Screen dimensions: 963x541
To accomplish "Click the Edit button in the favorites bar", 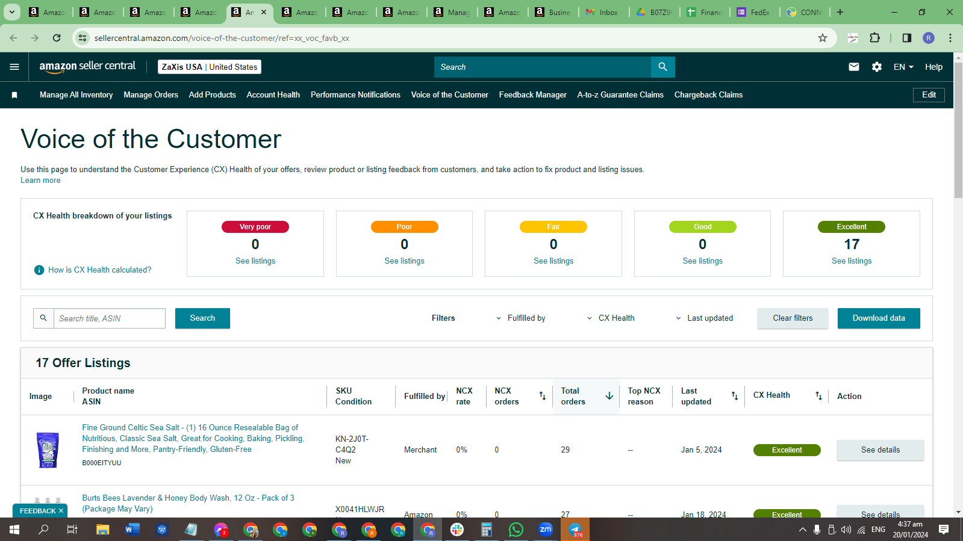I will (929, 95).
